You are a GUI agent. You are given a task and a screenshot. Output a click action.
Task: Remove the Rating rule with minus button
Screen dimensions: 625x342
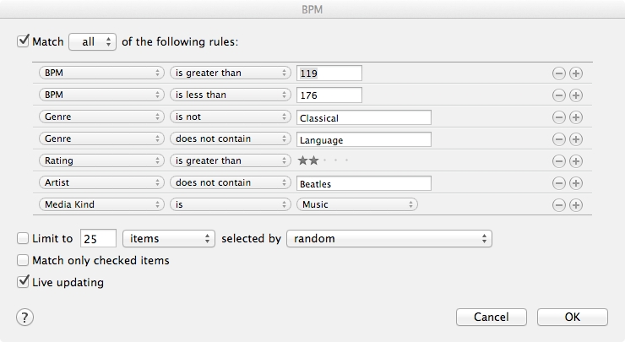tap(559, 161)
